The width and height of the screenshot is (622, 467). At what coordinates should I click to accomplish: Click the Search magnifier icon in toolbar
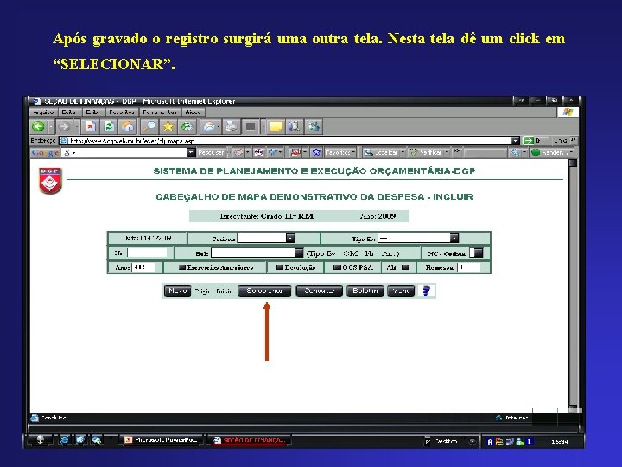(x=149, y=126)
